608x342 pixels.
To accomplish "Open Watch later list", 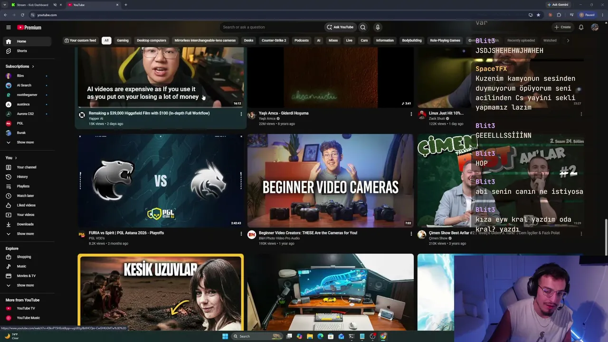I will (28, 196).
